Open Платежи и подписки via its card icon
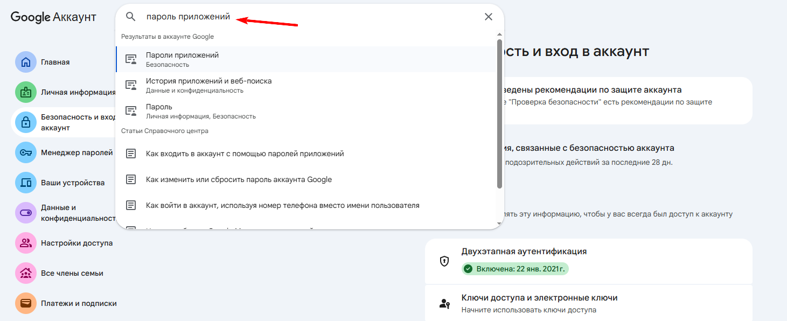Viewport: 787px width, 321px height. (26, 303)
